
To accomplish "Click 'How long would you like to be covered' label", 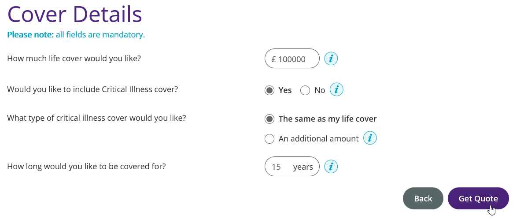I will click(86, 167).
